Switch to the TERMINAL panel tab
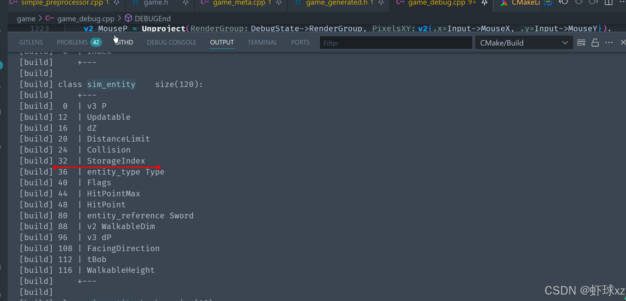Image resolution: width=626 pixels, height=301 pixels. click(262, 42)
